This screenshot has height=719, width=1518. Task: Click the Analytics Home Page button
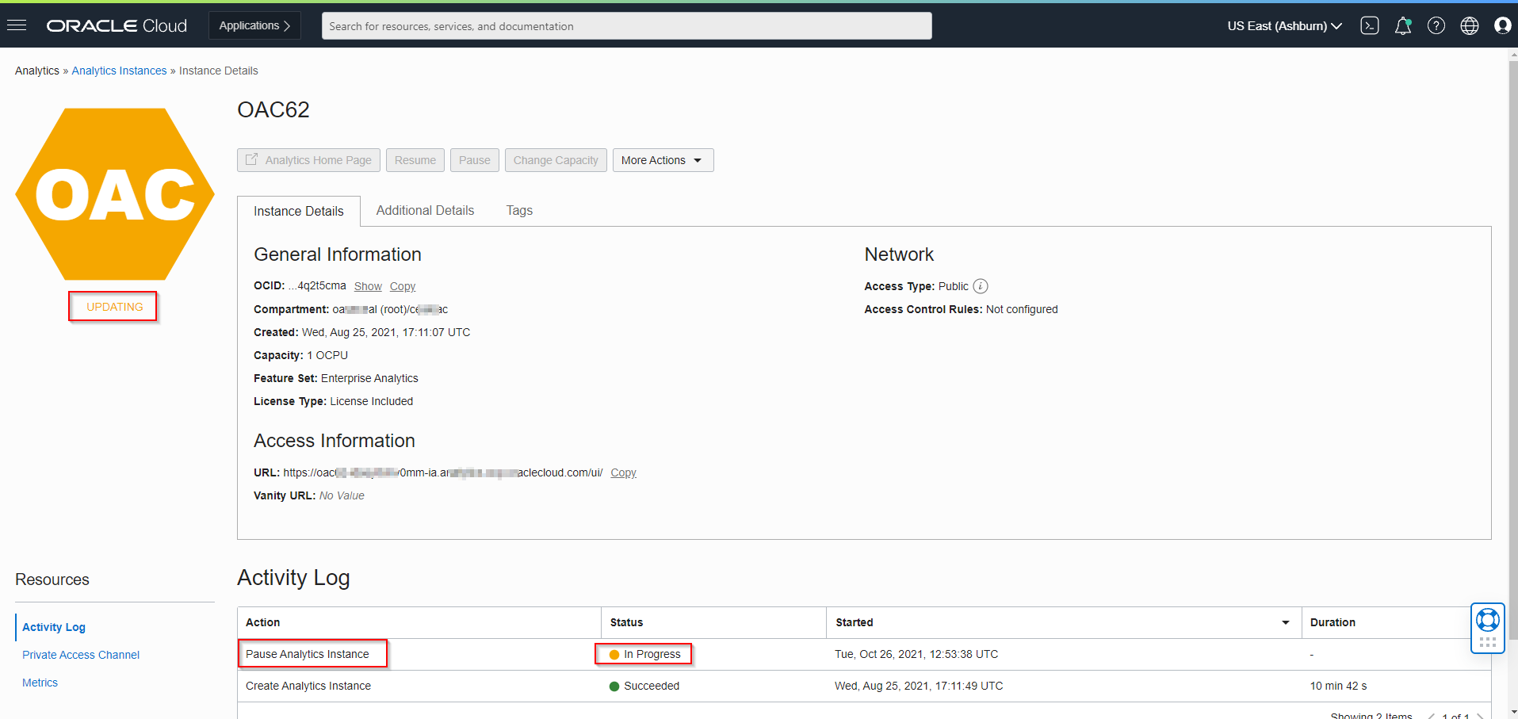click(308, 160)
